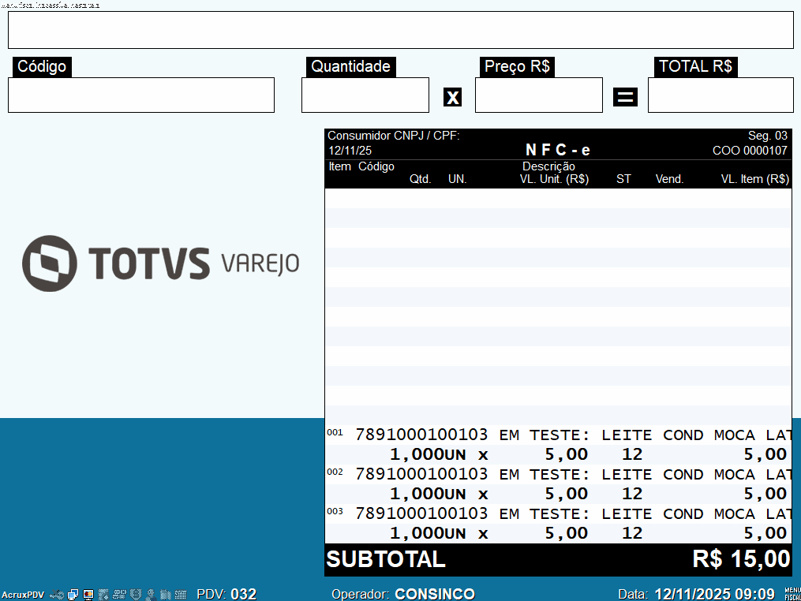Click the dimmed keyboard status icon at row end
The height and width of the screenshot is (601, 801).
[181, 595]
